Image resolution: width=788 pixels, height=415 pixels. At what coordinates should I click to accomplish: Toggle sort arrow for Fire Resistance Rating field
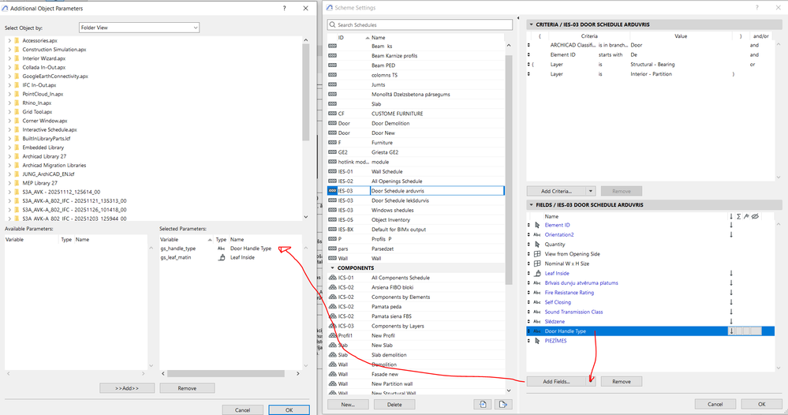coord(731,293)
